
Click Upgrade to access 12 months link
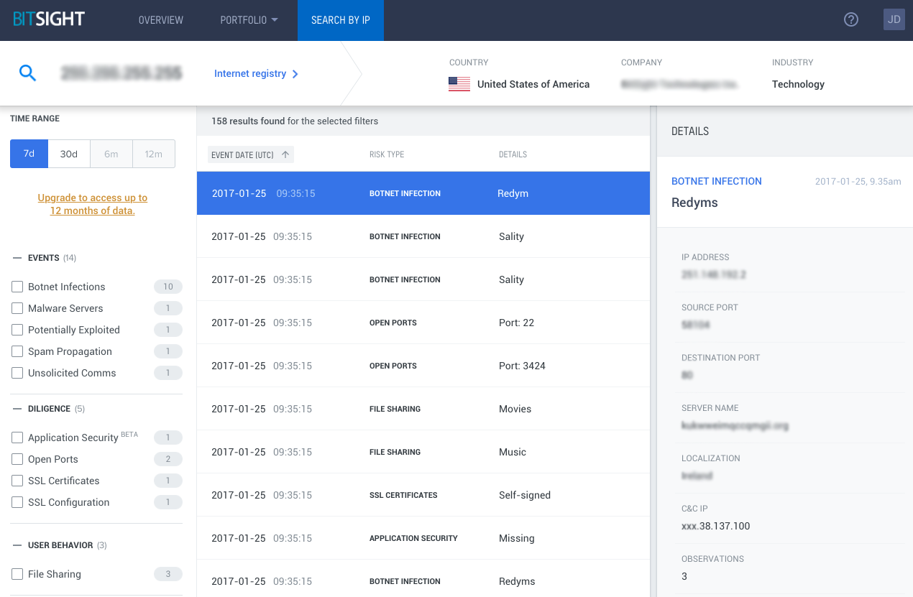93,204
